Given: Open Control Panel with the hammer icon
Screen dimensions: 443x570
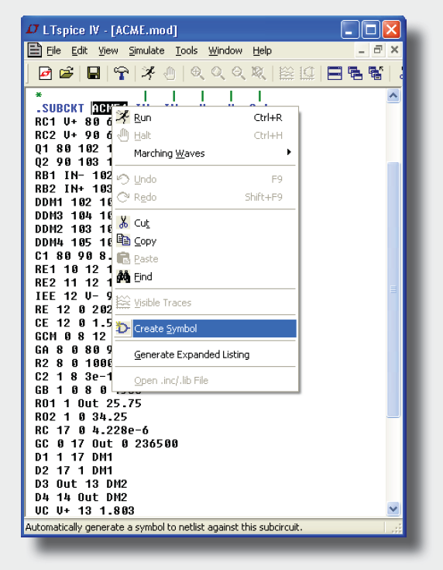Looking at the screenshot, I should pyautogui.click(x=121, y=73).
